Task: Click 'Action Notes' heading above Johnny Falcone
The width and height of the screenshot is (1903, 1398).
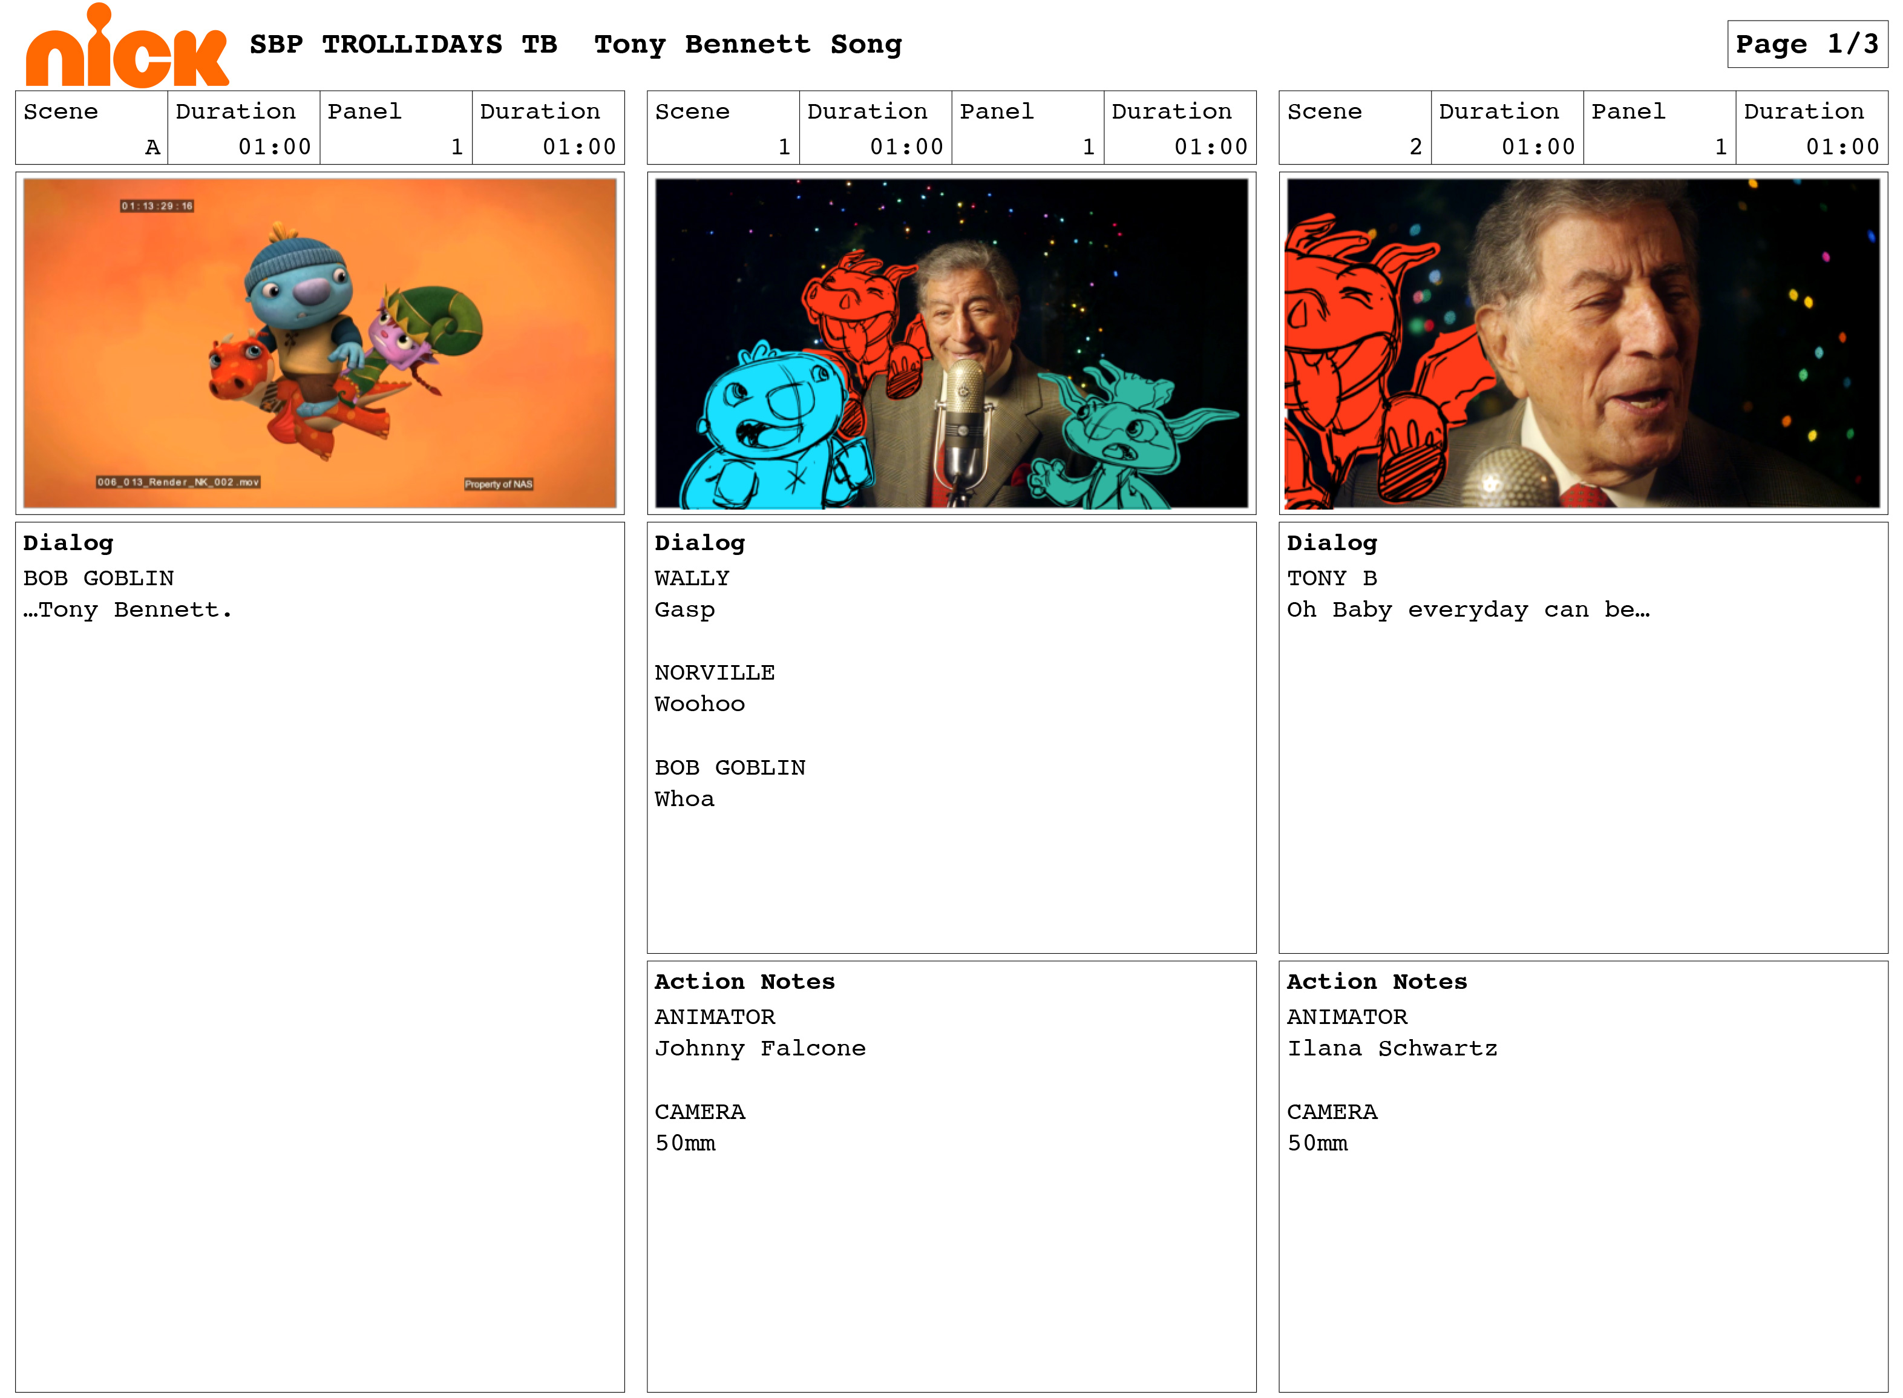Action: click(745, 982)
